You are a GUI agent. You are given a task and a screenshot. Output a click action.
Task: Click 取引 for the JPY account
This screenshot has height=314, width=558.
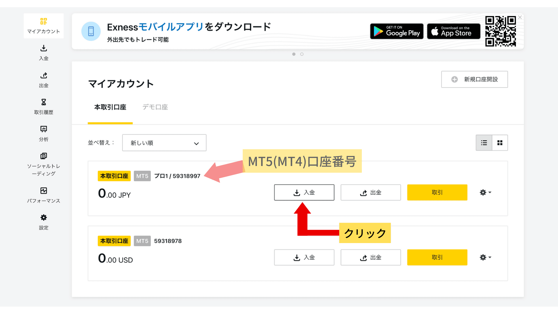[437, 192]
